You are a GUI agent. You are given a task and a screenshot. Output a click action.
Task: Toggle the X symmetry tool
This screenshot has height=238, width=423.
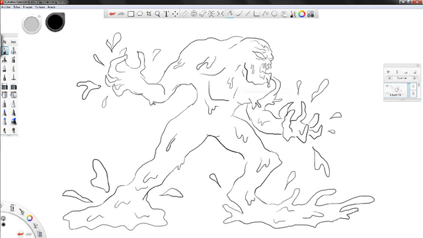click(211, 14)
